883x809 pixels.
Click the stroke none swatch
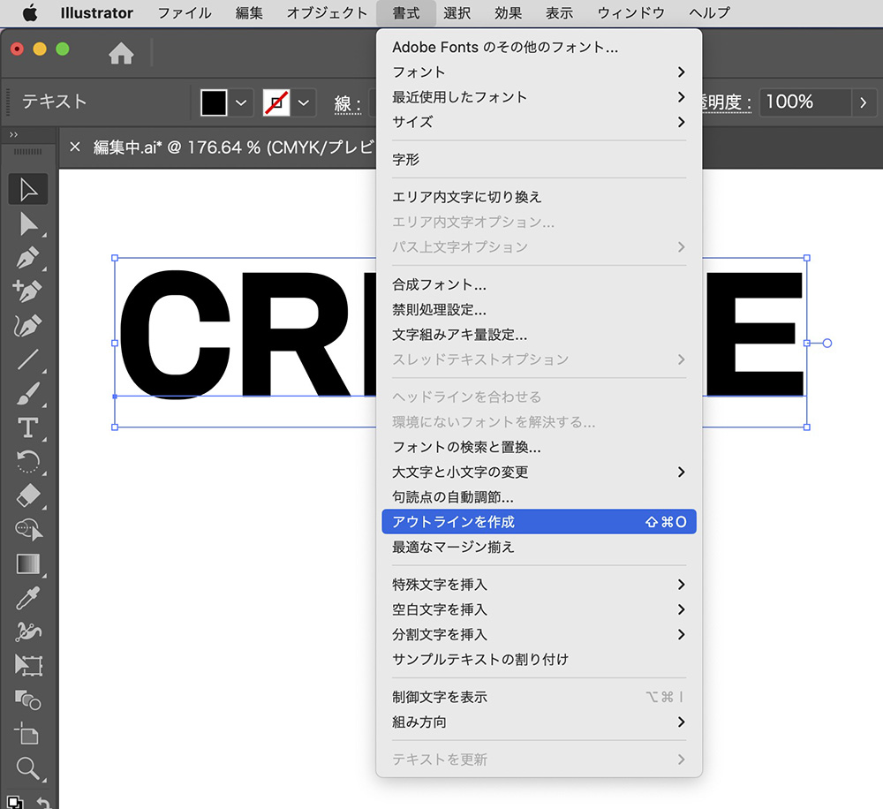pos(276,102)
